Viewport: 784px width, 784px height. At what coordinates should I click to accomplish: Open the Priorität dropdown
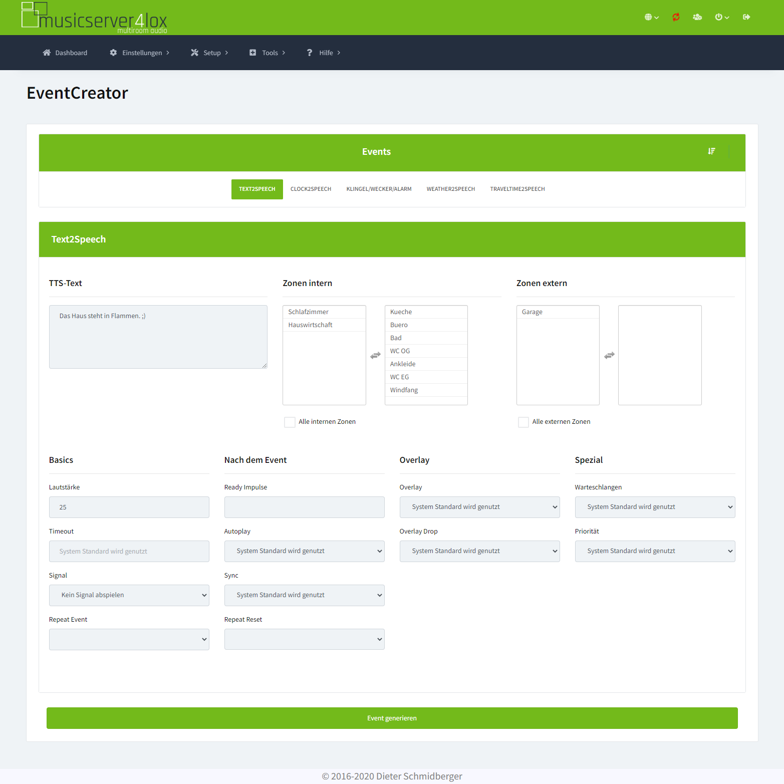pyautogui.click(x=655, y=551)
